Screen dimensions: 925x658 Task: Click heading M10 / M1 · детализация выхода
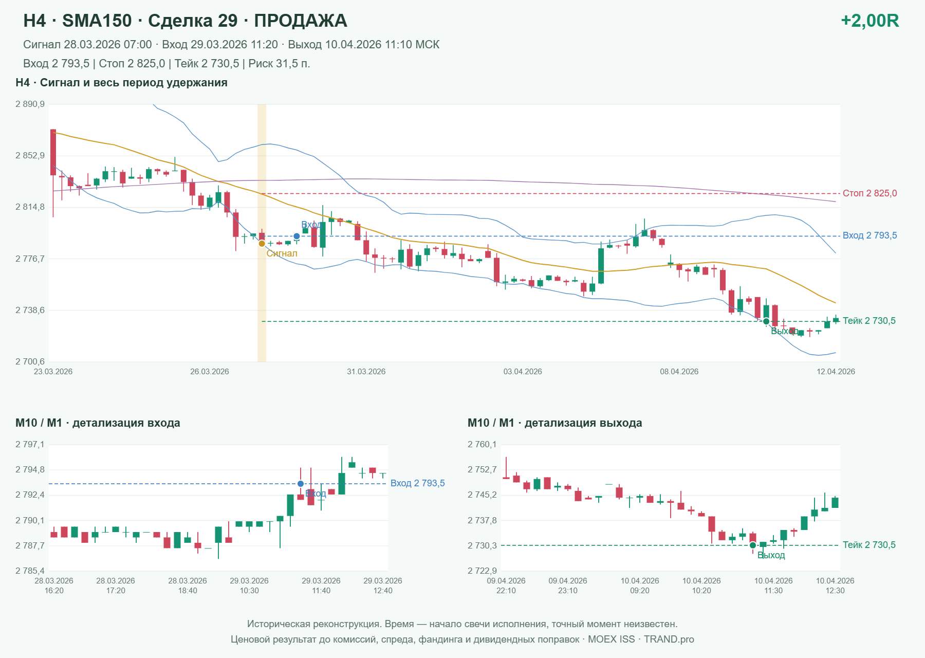[554, 423]
